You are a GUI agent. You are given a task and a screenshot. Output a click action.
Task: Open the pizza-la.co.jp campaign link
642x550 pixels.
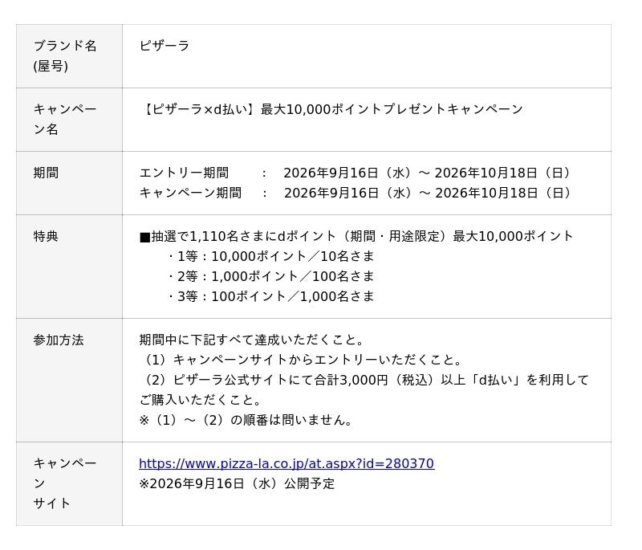click(x=286, y=463)
